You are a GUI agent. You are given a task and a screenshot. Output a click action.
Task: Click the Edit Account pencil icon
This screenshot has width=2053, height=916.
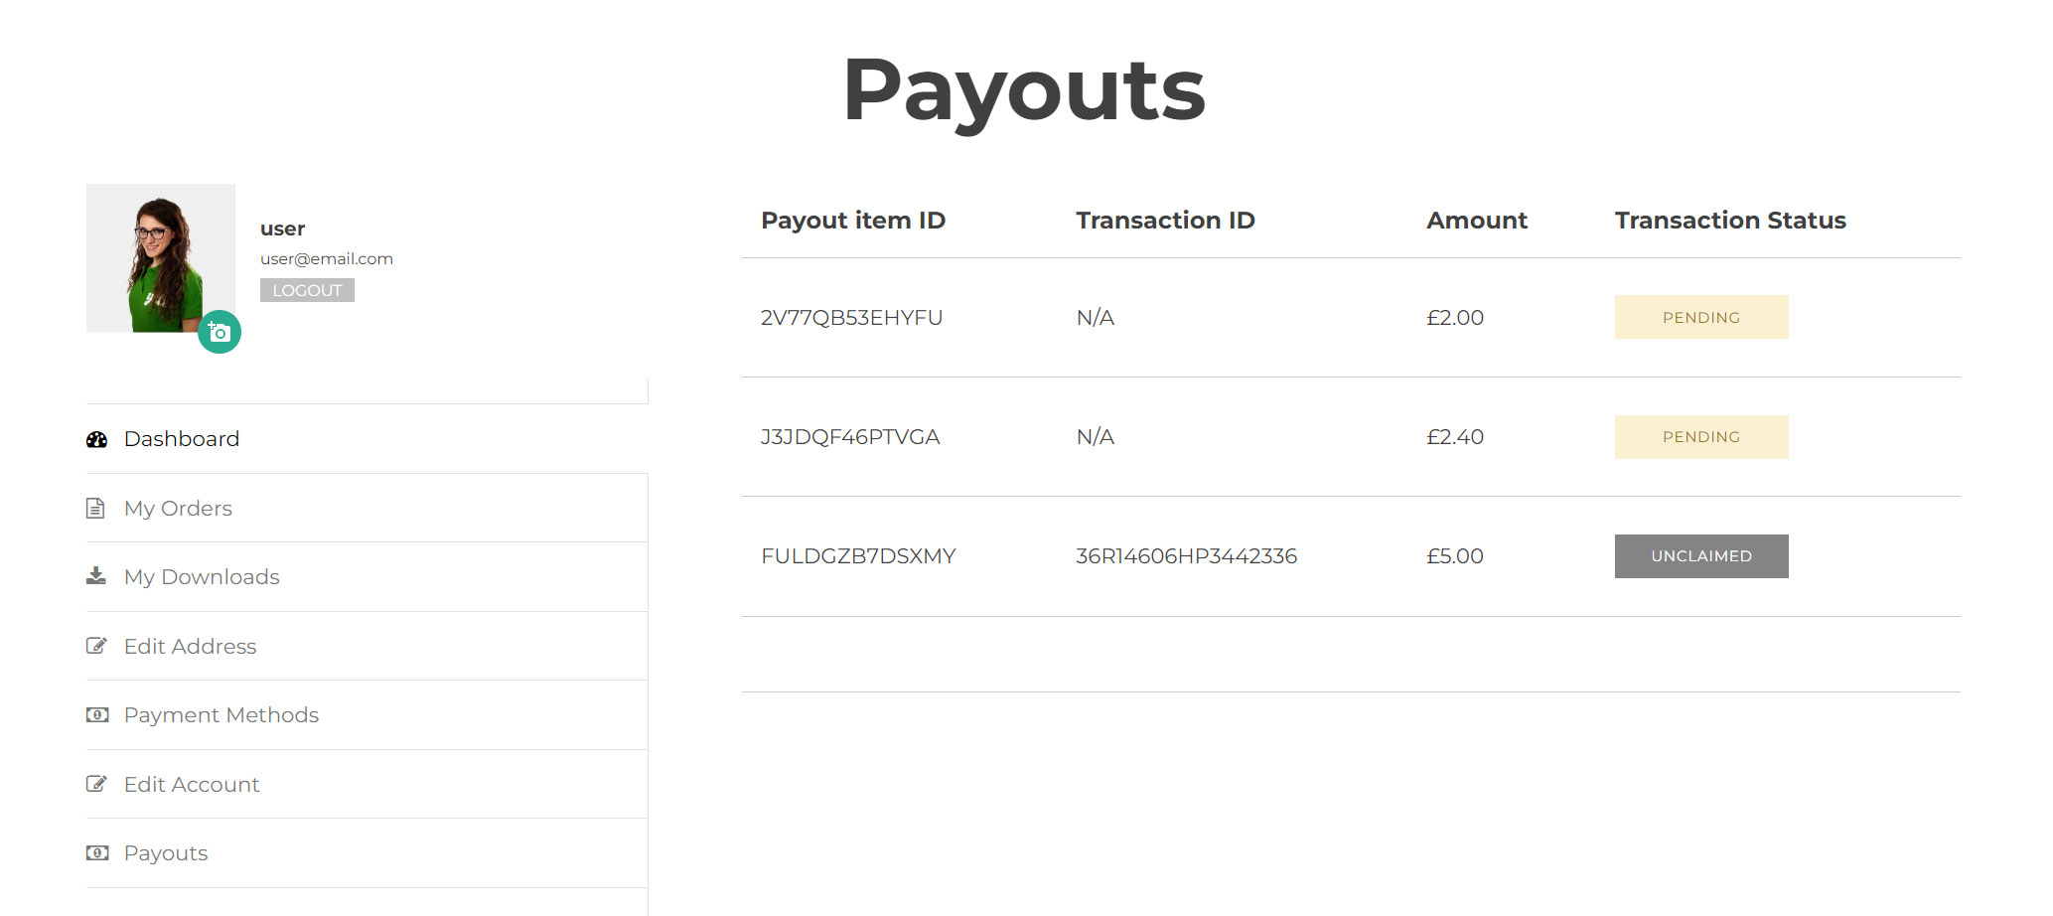(96, 784)
